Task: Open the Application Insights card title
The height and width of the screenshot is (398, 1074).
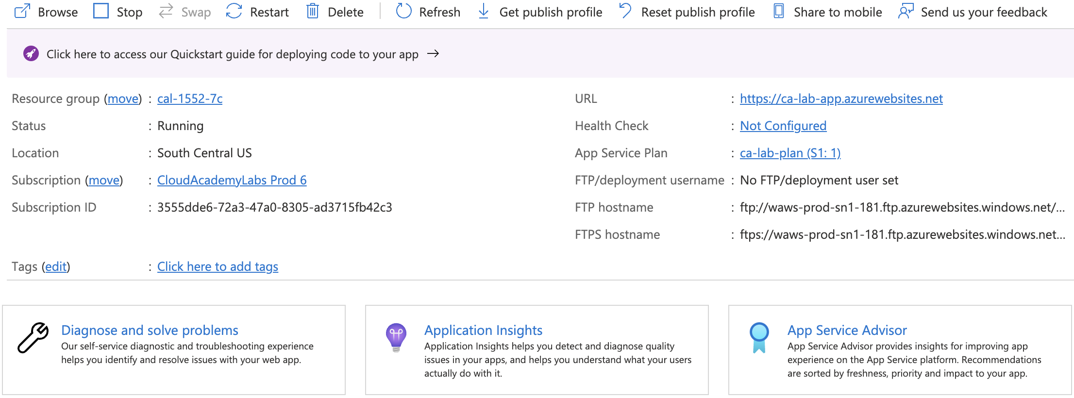Action: coord(483,330)
